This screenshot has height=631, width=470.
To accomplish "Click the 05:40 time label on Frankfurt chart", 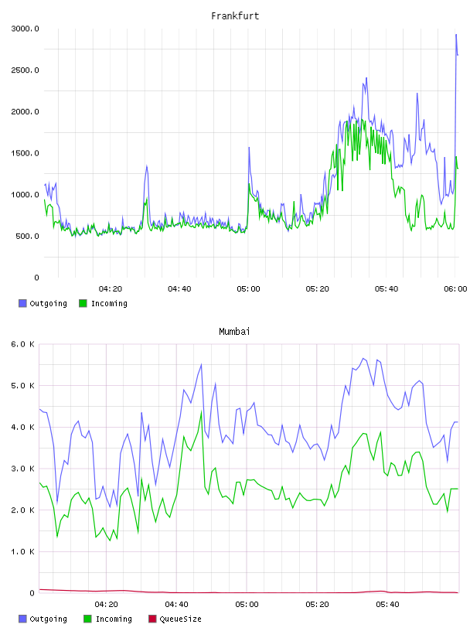I will coord(387,289).
